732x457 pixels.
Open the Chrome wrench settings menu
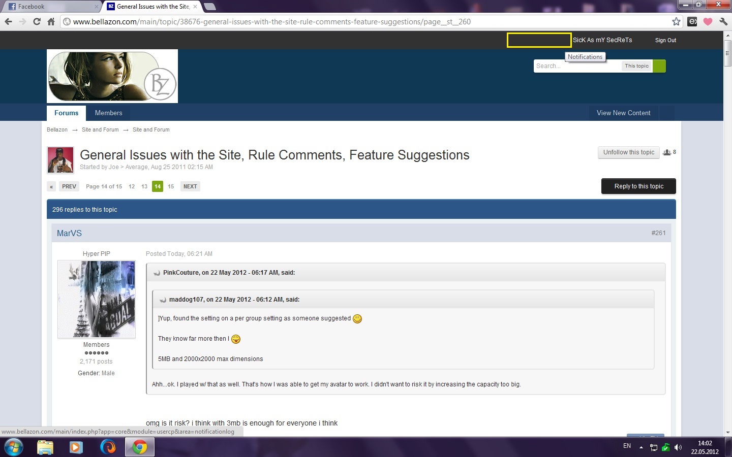pyautogui.click(x=723, y=21)
